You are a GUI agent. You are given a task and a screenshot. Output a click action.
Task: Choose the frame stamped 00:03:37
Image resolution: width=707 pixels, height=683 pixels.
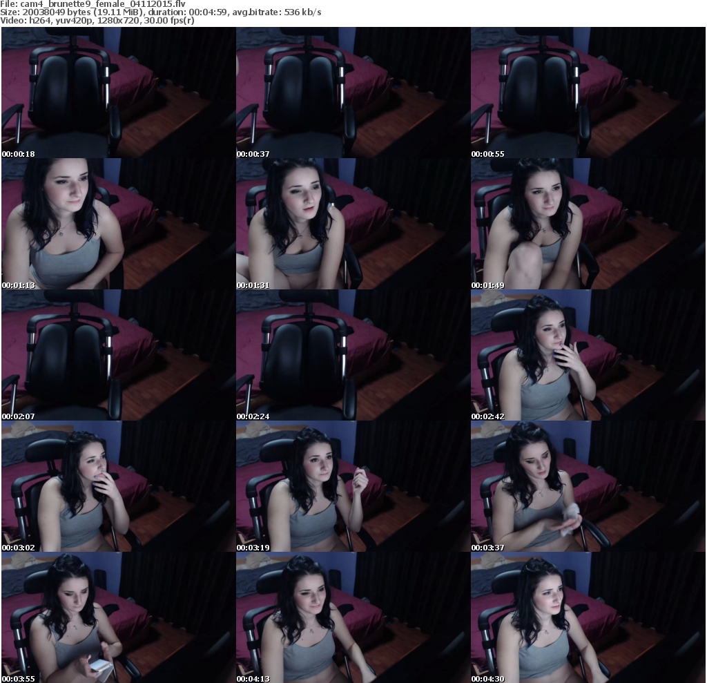(588, 486)
